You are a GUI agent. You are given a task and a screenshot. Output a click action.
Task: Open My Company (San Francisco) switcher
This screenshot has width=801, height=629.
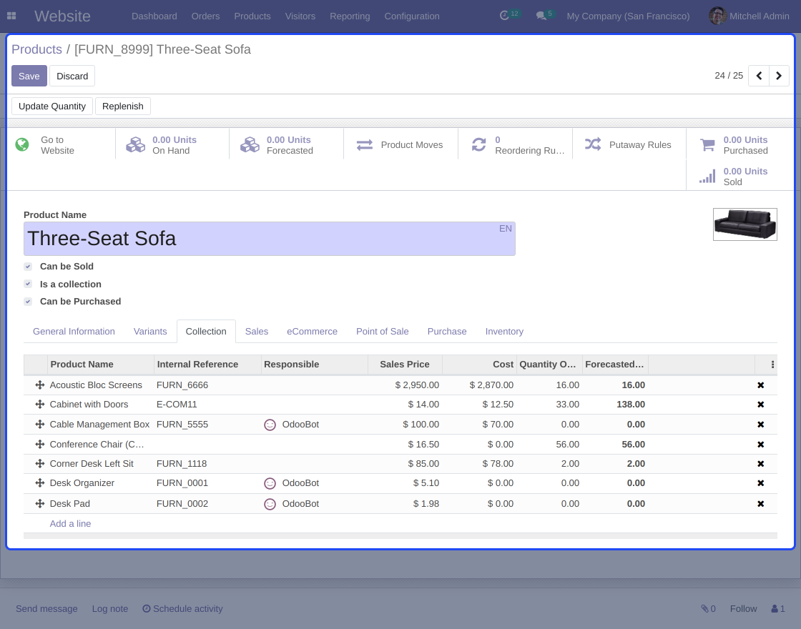coord(628,16)
